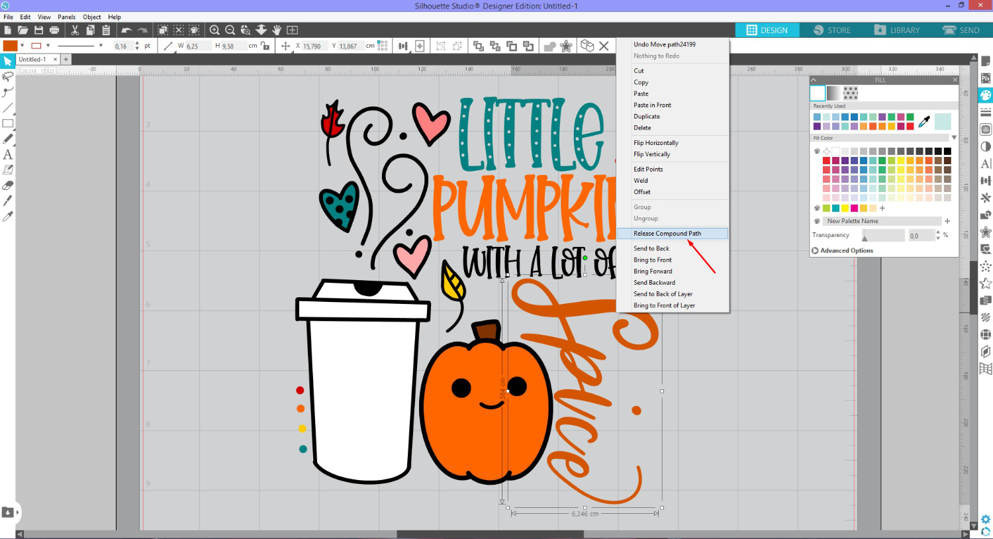Select the Text tool in left toolbar

[8, 154]
